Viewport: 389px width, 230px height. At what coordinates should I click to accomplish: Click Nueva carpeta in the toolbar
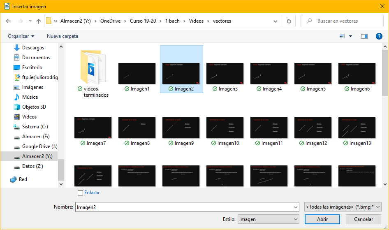63,36
